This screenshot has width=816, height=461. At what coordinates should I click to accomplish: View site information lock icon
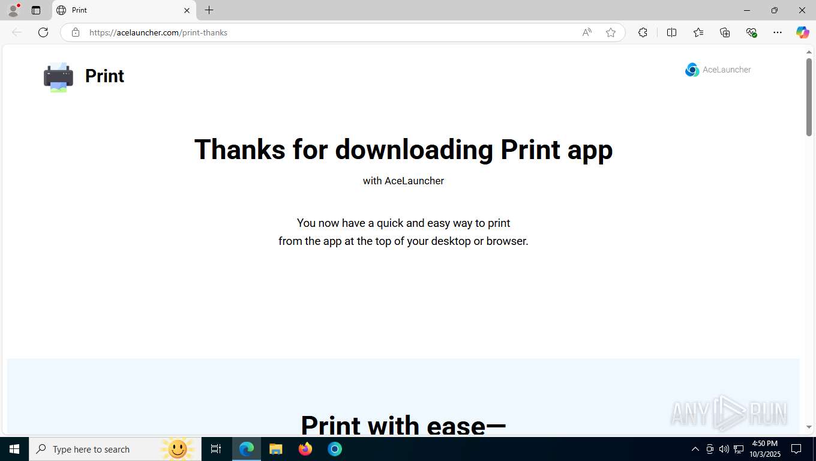tap(76, 32)
